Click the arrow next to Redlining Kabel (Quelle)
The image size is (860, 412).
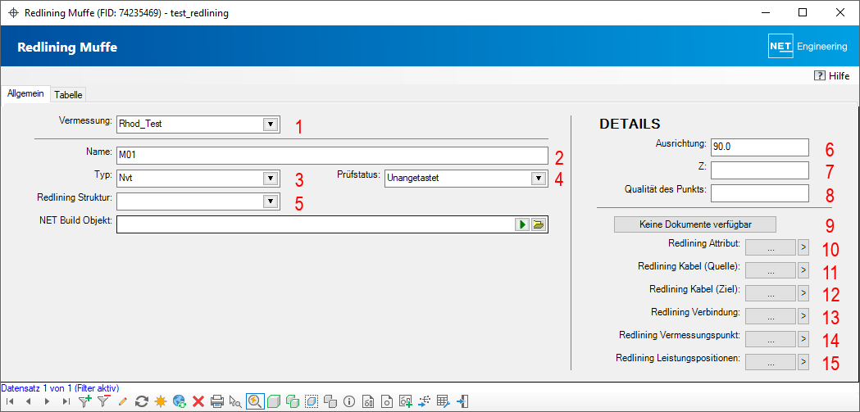803,270
